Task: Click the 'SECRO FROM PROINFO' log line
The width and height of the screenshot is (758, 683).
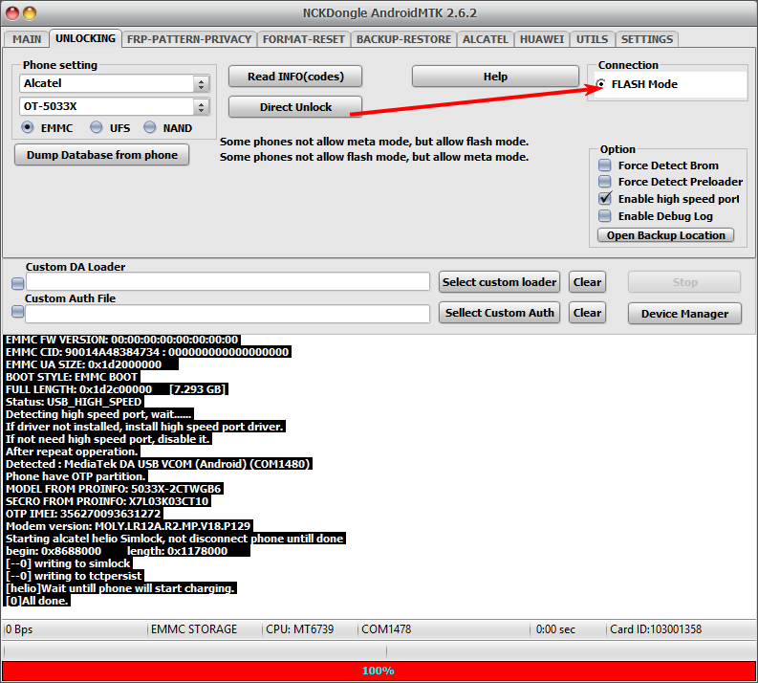Action: pyautogui.click(x=107, y=501)
